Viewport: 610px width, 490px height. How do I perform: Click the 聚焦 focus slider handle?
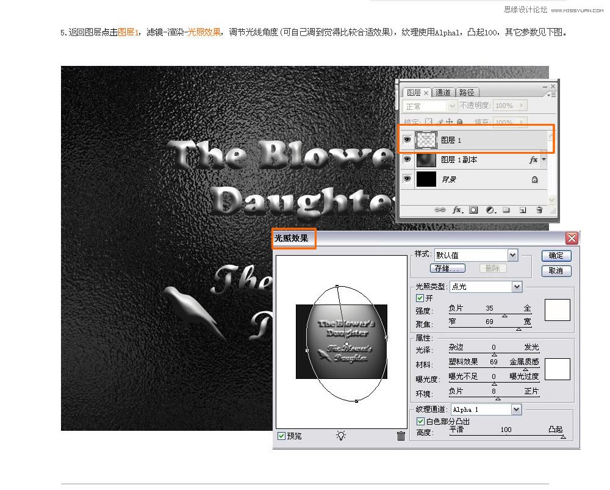tap(518, 330)
